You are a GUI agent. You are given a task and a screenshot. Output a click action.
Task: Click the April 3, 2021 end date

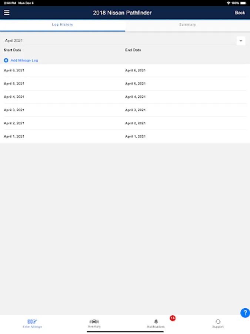tap(135, 110)
